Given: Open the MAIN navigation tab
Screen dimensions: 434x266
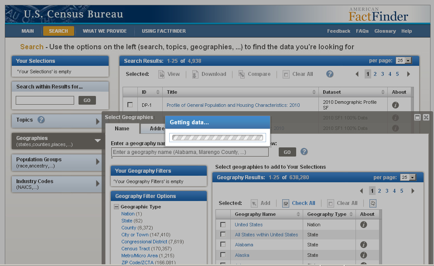Looking at the screenshot, I should tap(27, 31).
